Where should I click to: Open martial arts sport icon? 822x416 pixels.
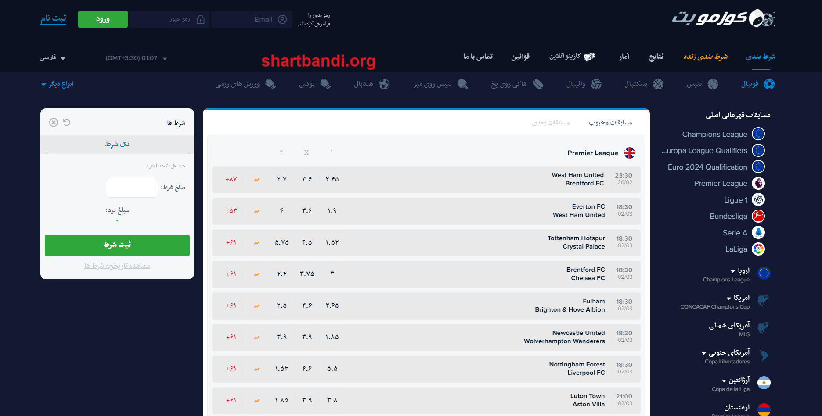click(270, 84)
